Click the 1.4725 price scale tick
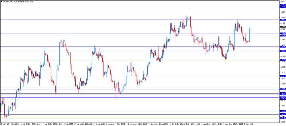286x126 pixels. [x=283, y=12]
